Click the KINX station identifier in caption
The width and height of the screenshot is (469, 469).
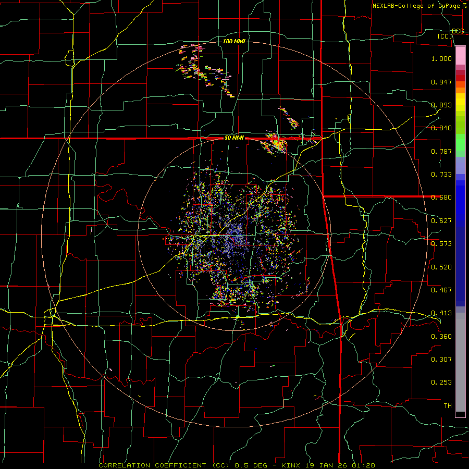[291, 465]
